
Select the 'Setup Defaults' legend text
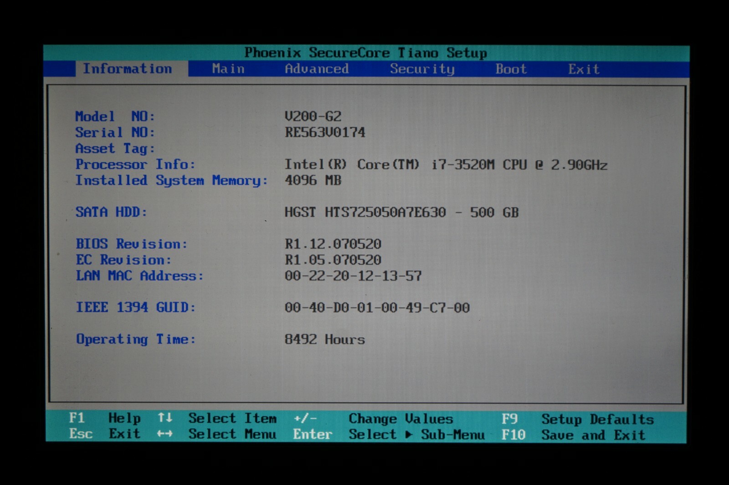coord(598,419)
